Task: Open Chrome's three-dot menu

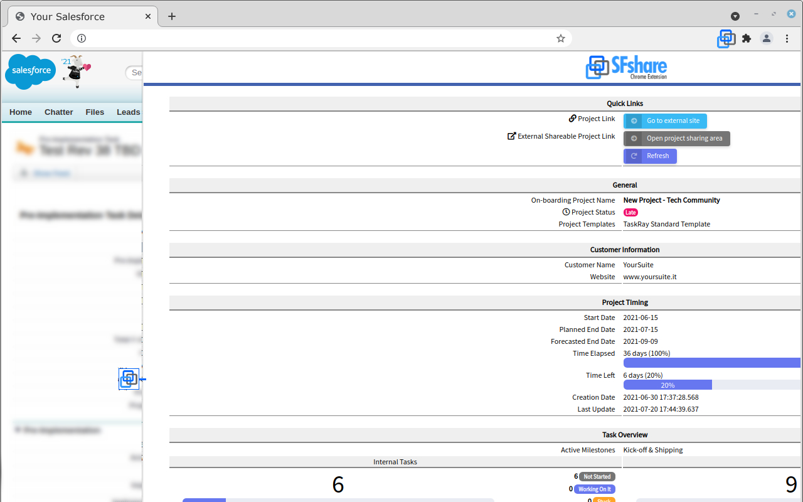Action: coord(787,38)
